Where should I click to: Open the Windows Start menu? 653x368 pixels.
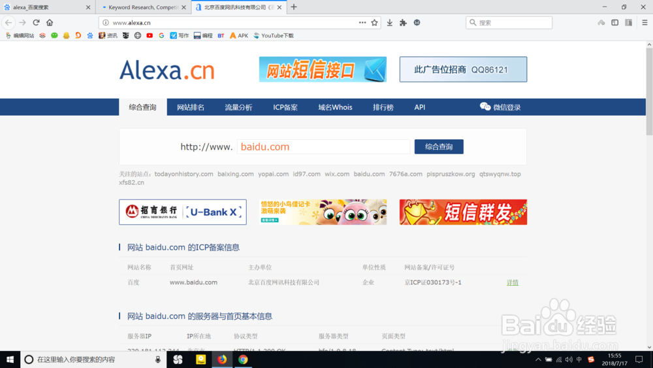tap(10, 360)
